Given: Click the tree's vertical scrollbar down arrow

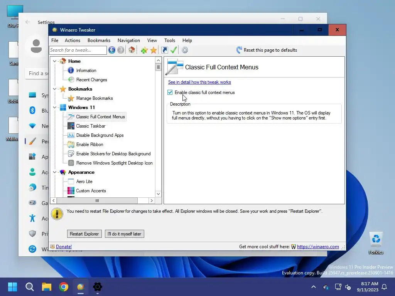Looking at the screenshot, I should [158, 194].
